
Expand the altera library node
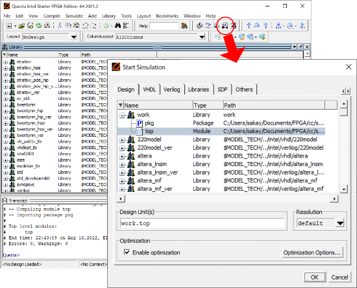pos(122,156)
